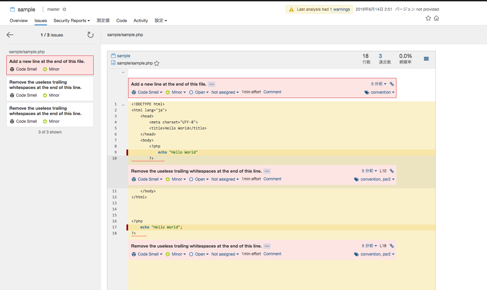
Task: Open the sample project link in the file header
Action: pyautogui.click(x=123, y=56)
